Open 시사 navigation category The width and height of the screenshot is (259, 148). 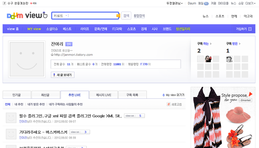tap(155, 29)
